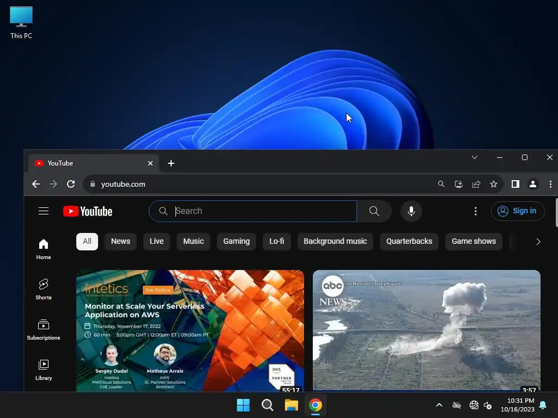
Task: Toggle Chrome side panel
Action: [515, 184]
